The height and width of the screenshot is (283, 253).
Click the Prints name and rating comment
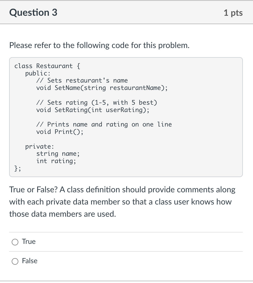pyautogui.click(x=104, y=124)
